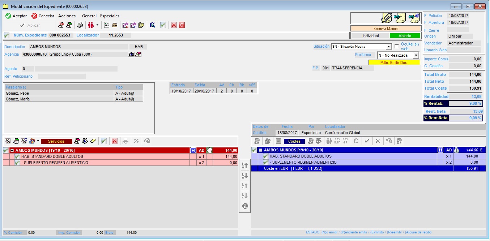
Task: Open the Especiales menu
Action: click(110, 16)
